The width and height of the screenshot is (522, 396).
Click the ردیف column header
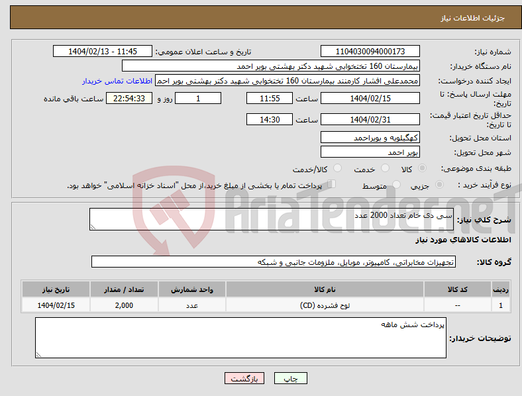(501, 289)
